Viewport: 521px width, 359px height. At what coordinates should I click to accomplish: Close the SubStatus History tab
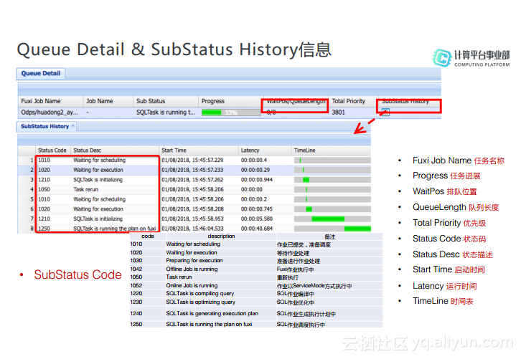pos(72,125)
